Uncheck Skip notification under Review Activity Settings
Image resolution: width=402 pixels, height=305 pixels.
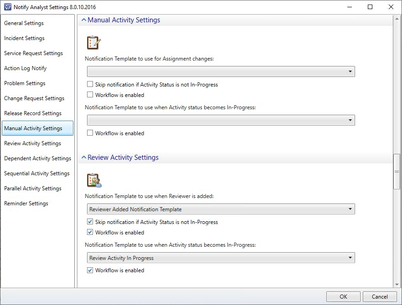point(90,222)
